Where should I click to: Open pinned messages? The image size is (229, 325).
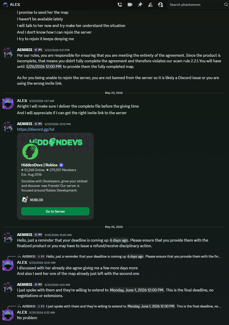click(x=140, y=5)
